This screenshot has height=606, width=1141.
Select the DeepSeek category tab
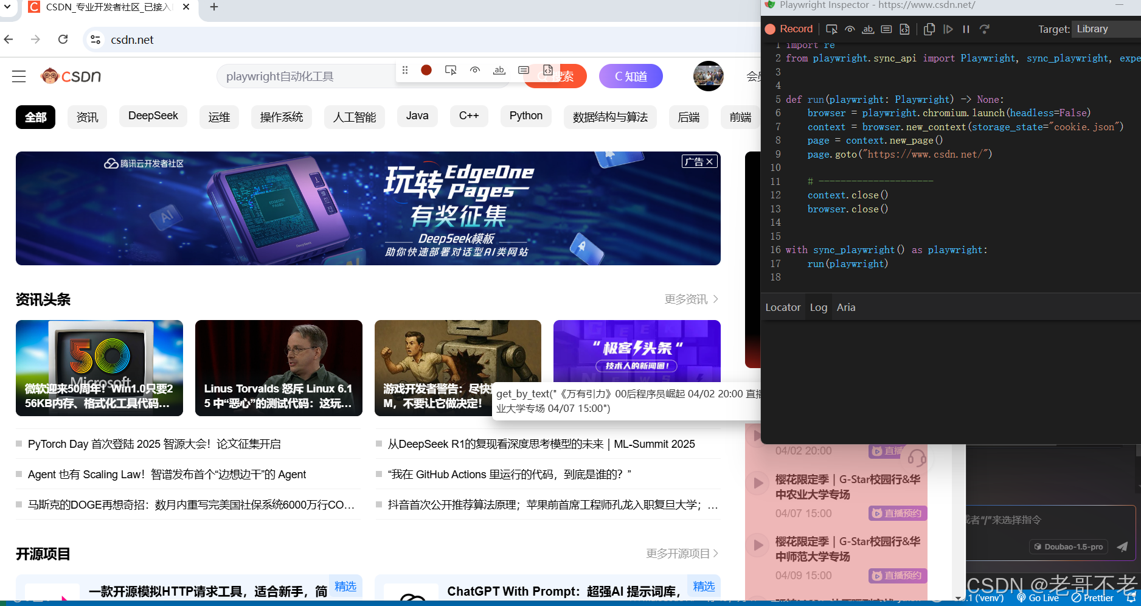pyautogui.click(x=153, y=116)
